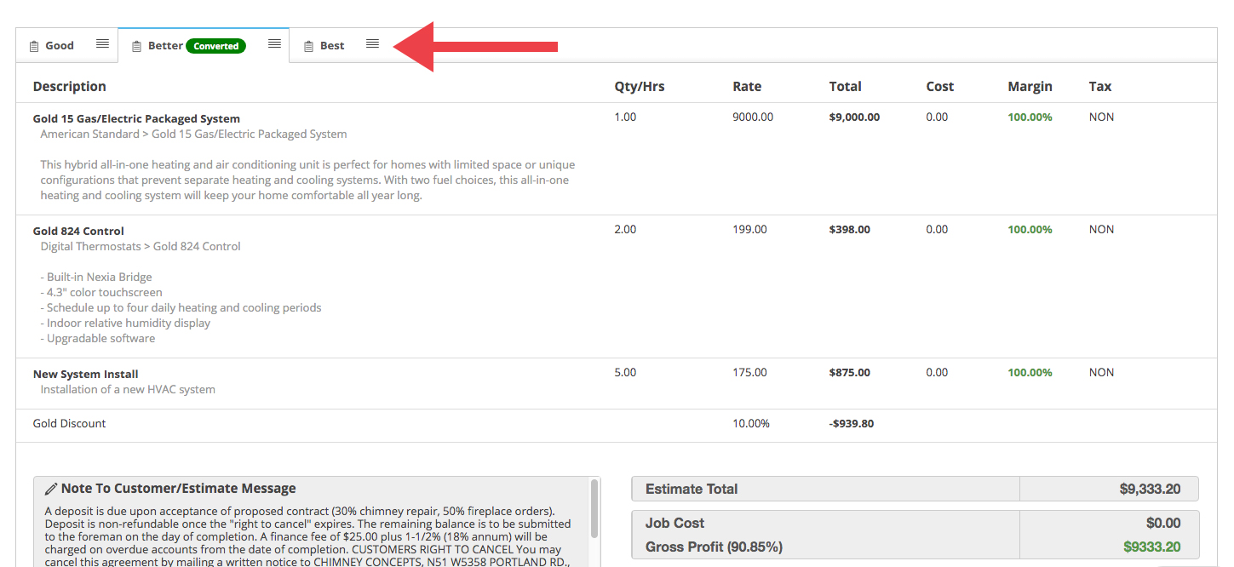Image resolution: width=1234 pixels, height=567 pixels.
Task: Click the Gold Discount row
Action: [70, 423]
